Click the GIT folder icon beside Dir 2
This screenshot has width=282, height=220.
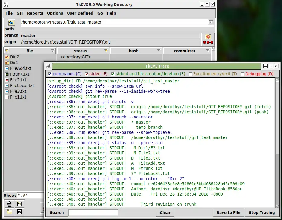point(7,57)
